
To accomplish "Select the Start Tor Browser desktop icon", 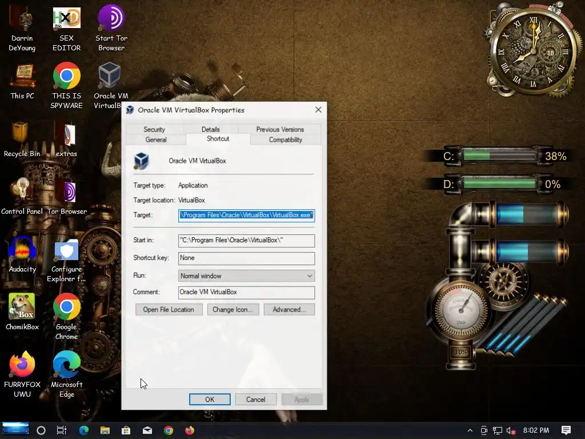I will 111,28.
